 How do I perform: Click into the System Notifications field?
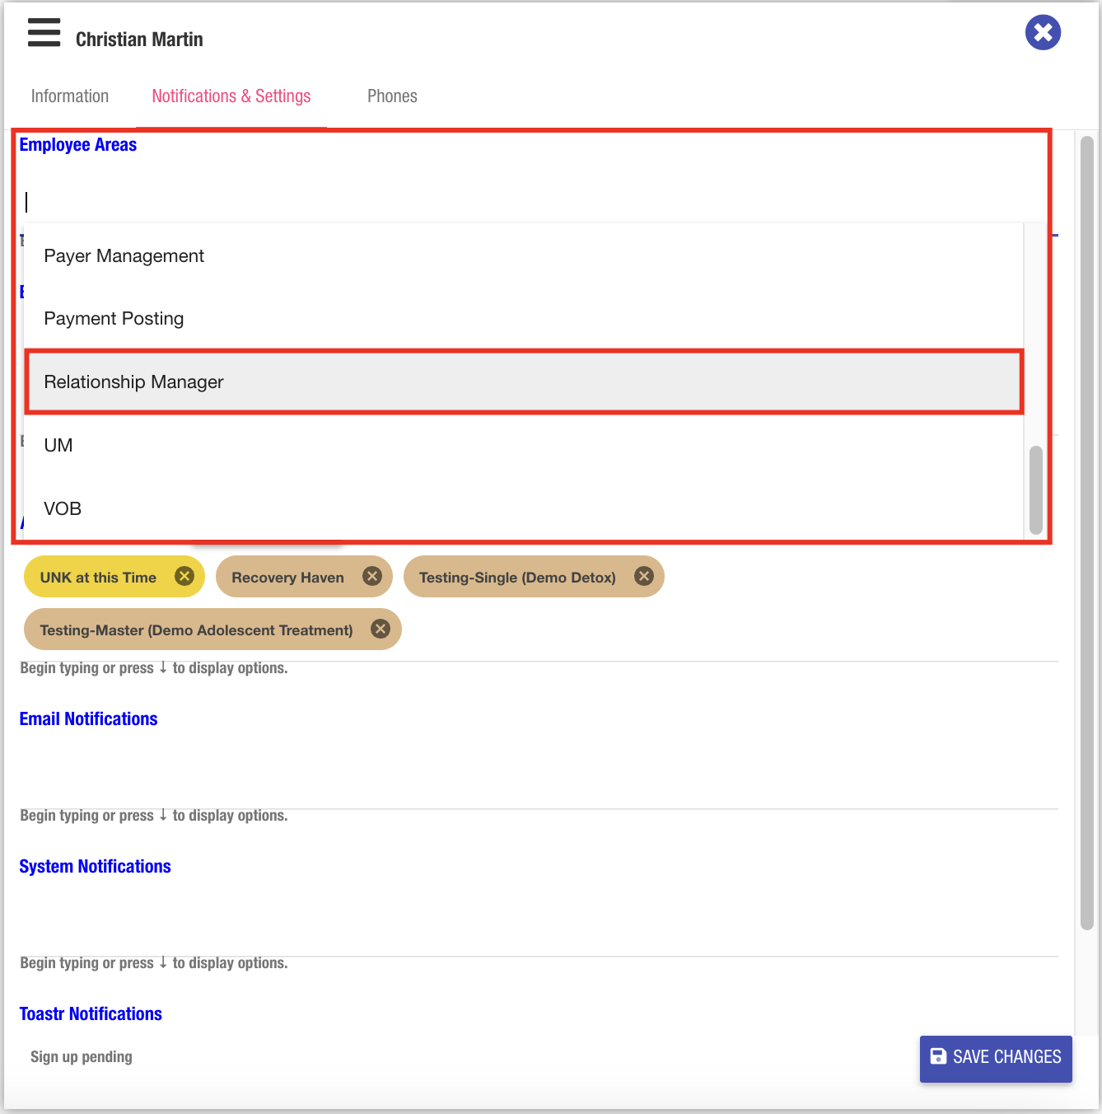click(535, 931)
